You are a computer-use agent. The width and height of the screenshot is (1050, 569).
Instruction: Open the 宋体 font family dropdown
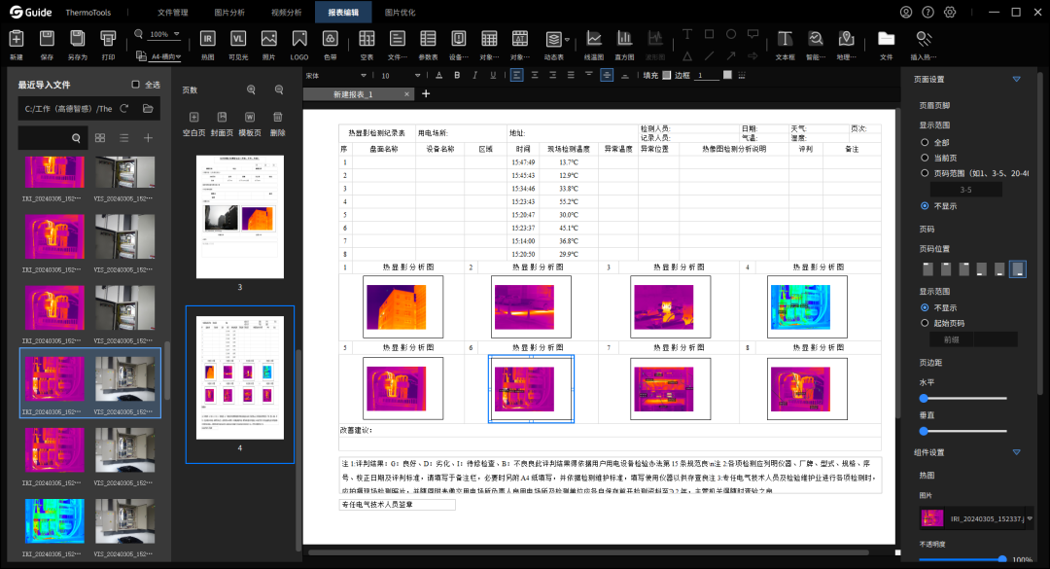click(x=364, y=76)
